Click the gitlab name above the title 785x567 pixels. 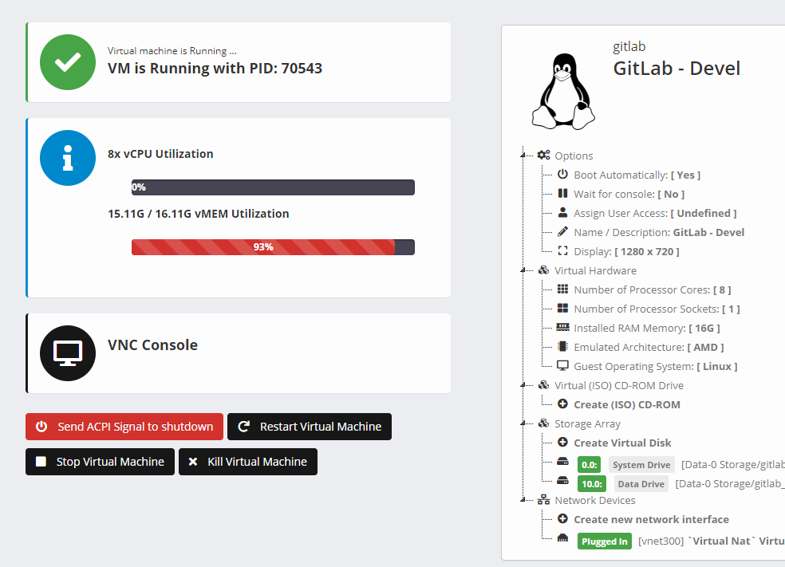pyautogui.click(x=629, y=46)
